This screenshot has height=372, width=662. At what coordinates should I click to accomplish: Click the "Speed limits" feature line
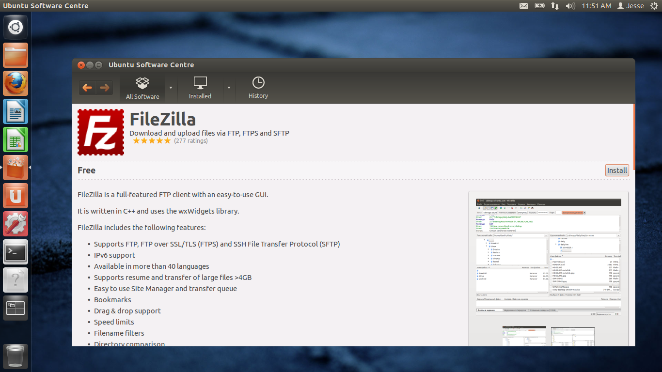click(x=114, y=322)
